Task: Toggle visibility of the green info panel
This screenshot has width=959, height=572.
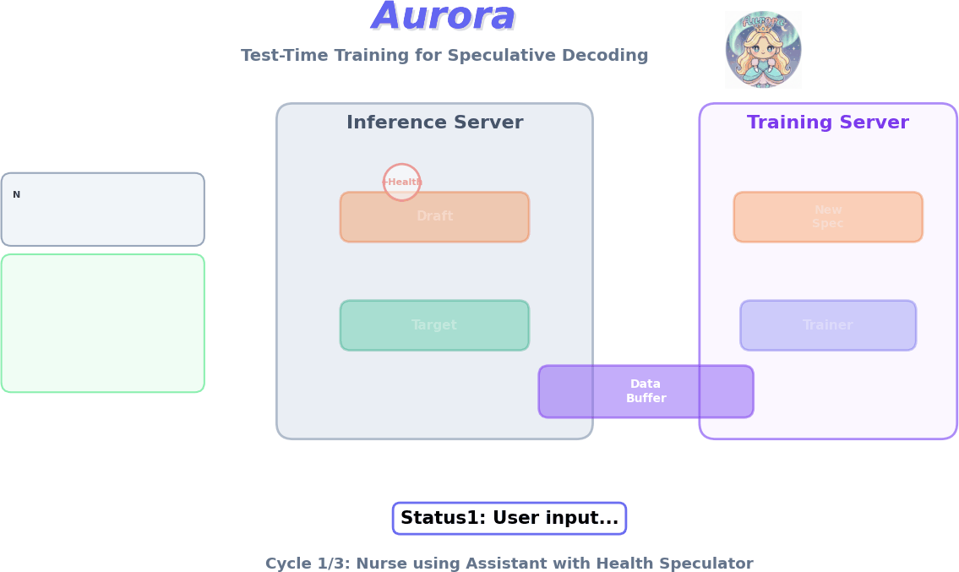Action: (x=103, y=322)
